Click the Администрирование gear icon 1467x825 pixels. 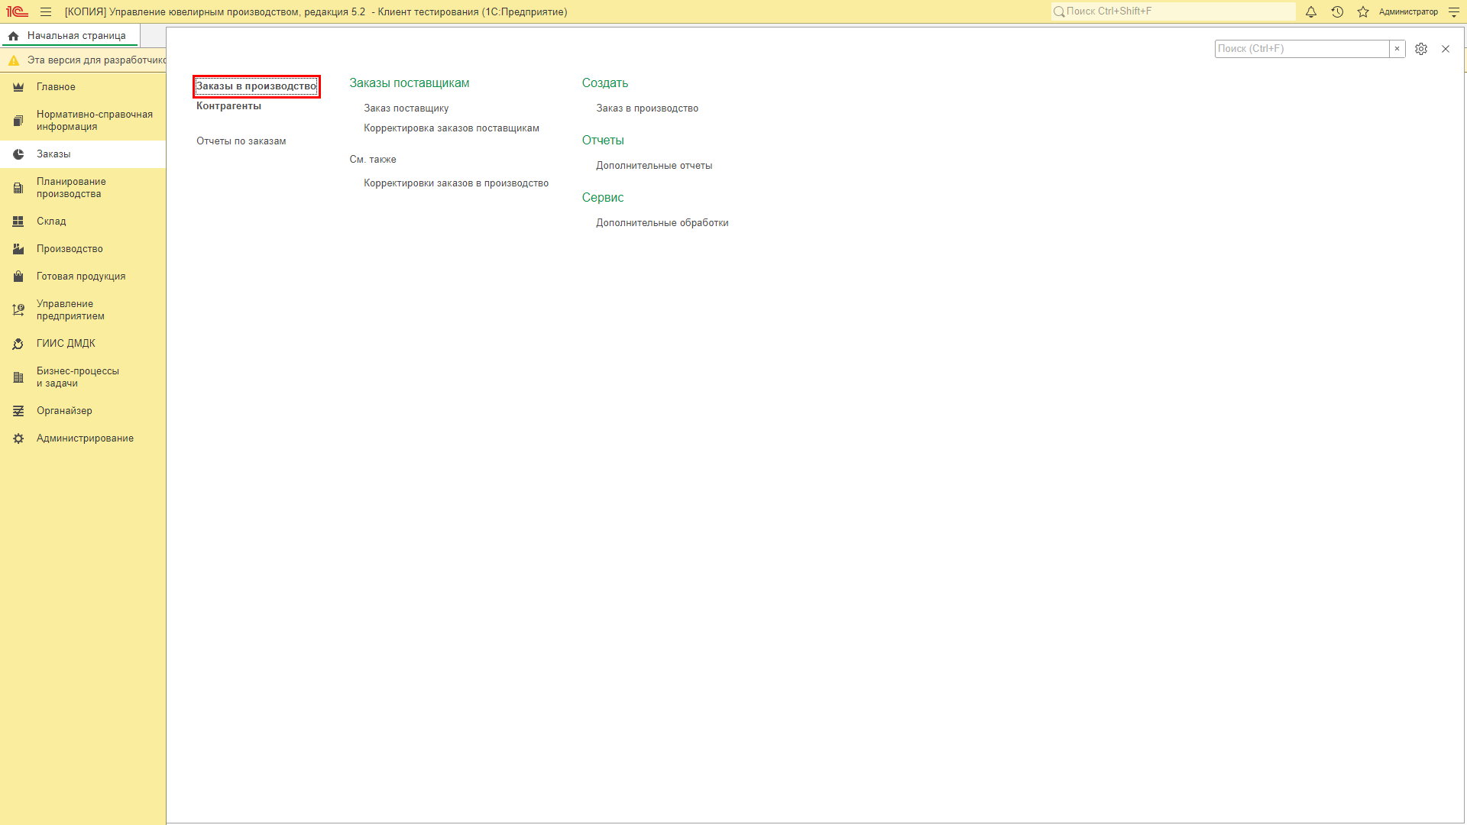[18, 438]
